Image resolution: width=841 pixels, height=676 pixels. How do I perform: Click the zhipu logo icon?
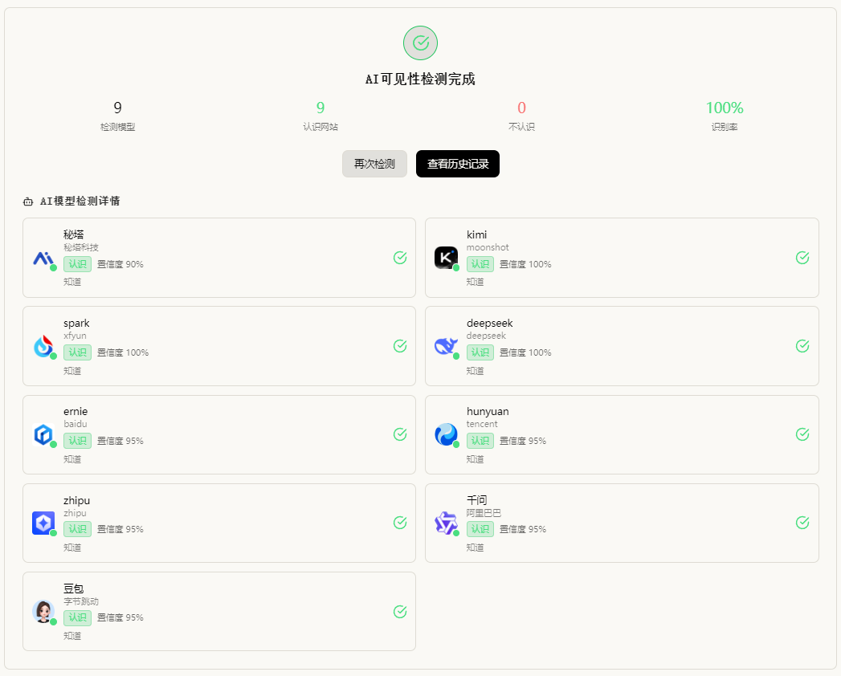pos(43,523)
